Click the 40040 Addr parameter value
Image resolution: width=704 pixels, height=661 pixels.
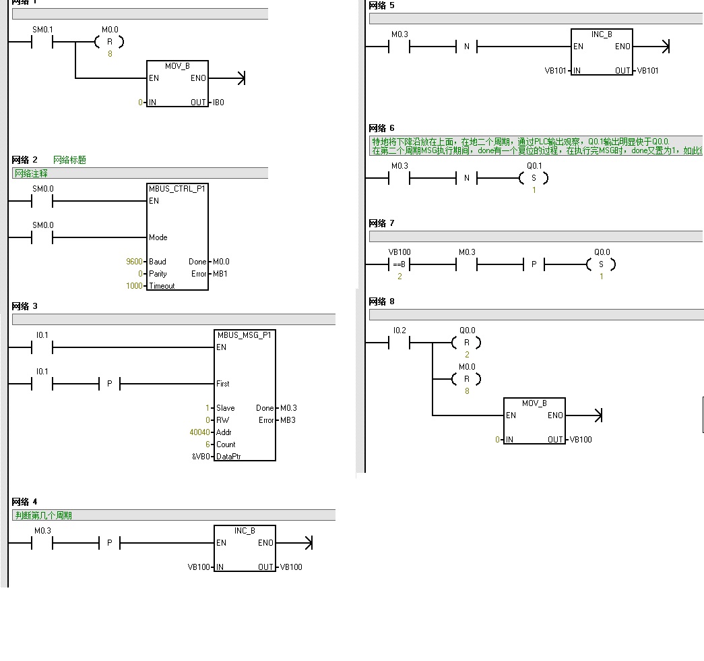(200, 432)
